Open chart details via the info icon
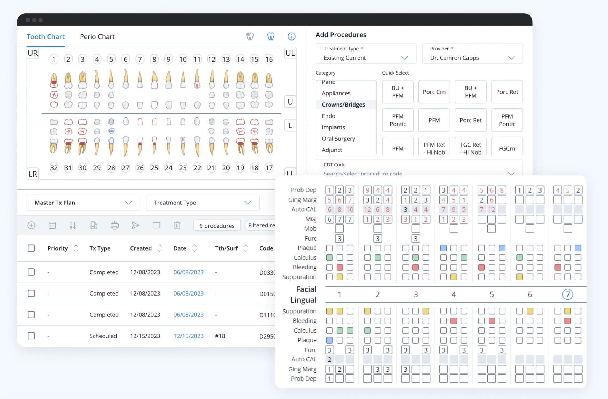608x399 pixels. [x=292, y=36]
